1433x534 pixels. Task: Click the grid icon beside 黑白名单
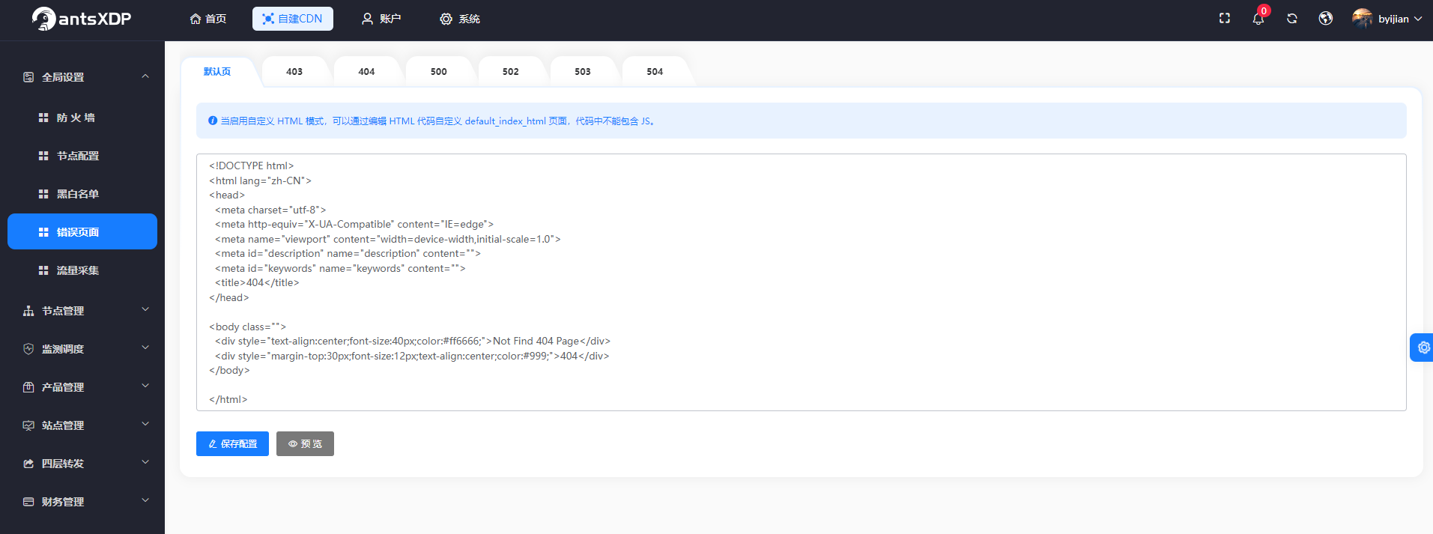point(43,194)
